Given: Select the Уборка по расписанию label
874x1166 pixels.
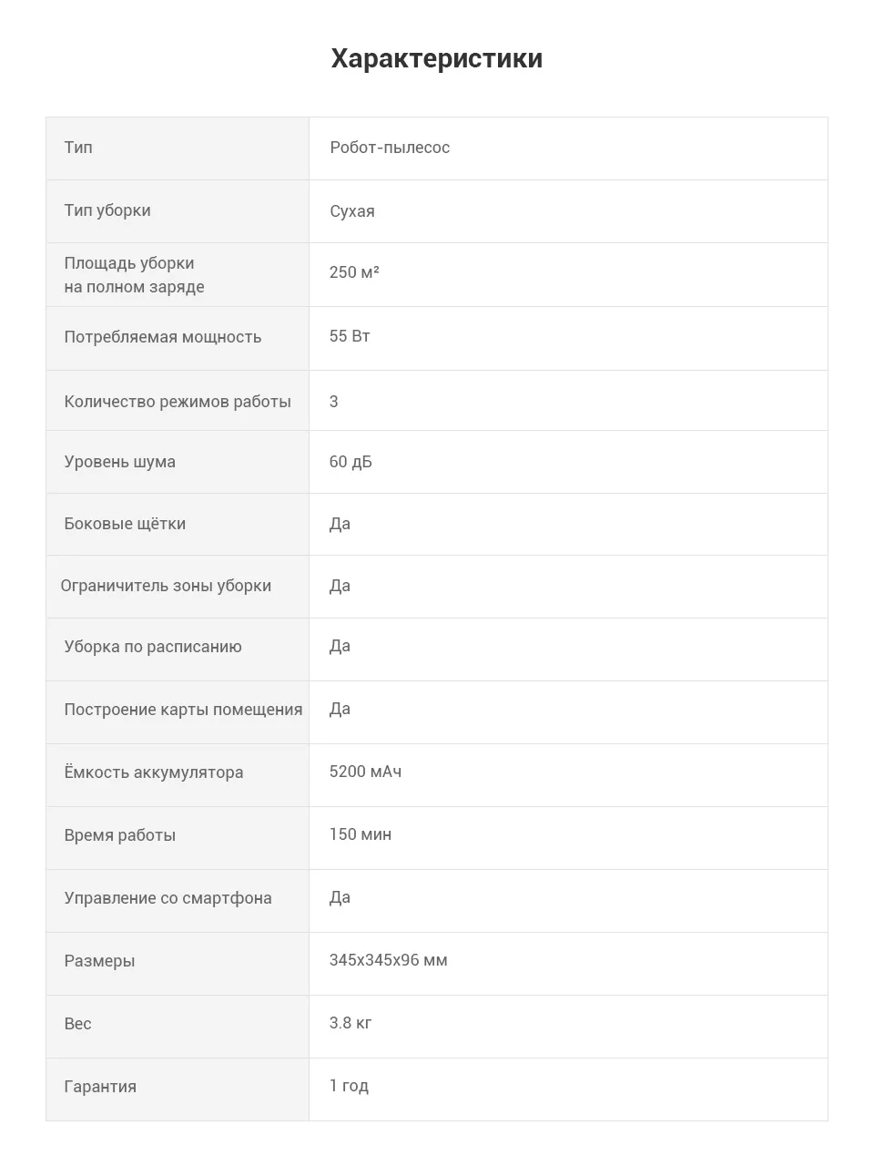Looking at the screenshot, I should pos(153,647).
